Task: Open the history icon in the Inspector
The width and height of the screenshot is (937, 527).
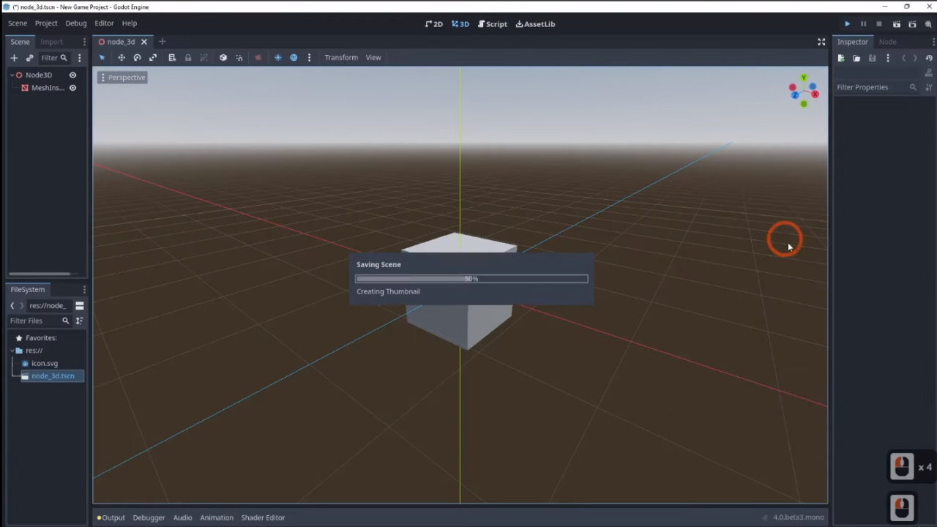Action: (929, 58)
